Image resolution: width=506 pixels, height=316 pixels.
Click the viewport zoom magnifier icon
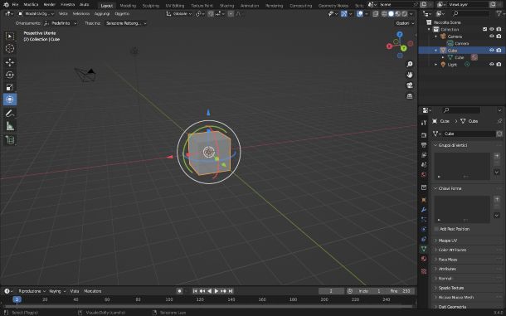pos(410,64)
